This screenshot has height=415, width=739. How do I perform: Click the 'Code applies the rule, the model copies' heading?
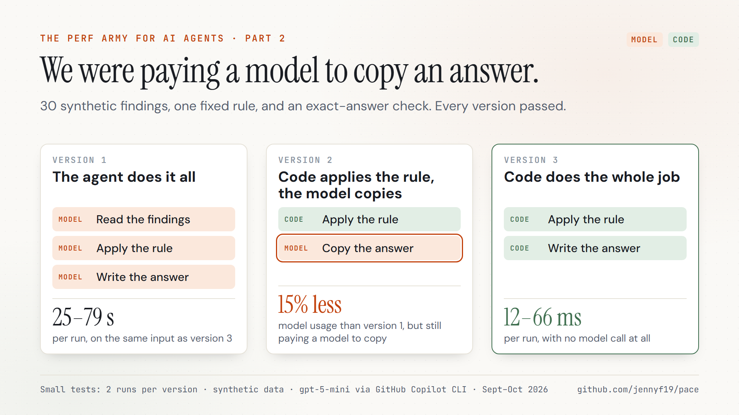click(356, 185)
